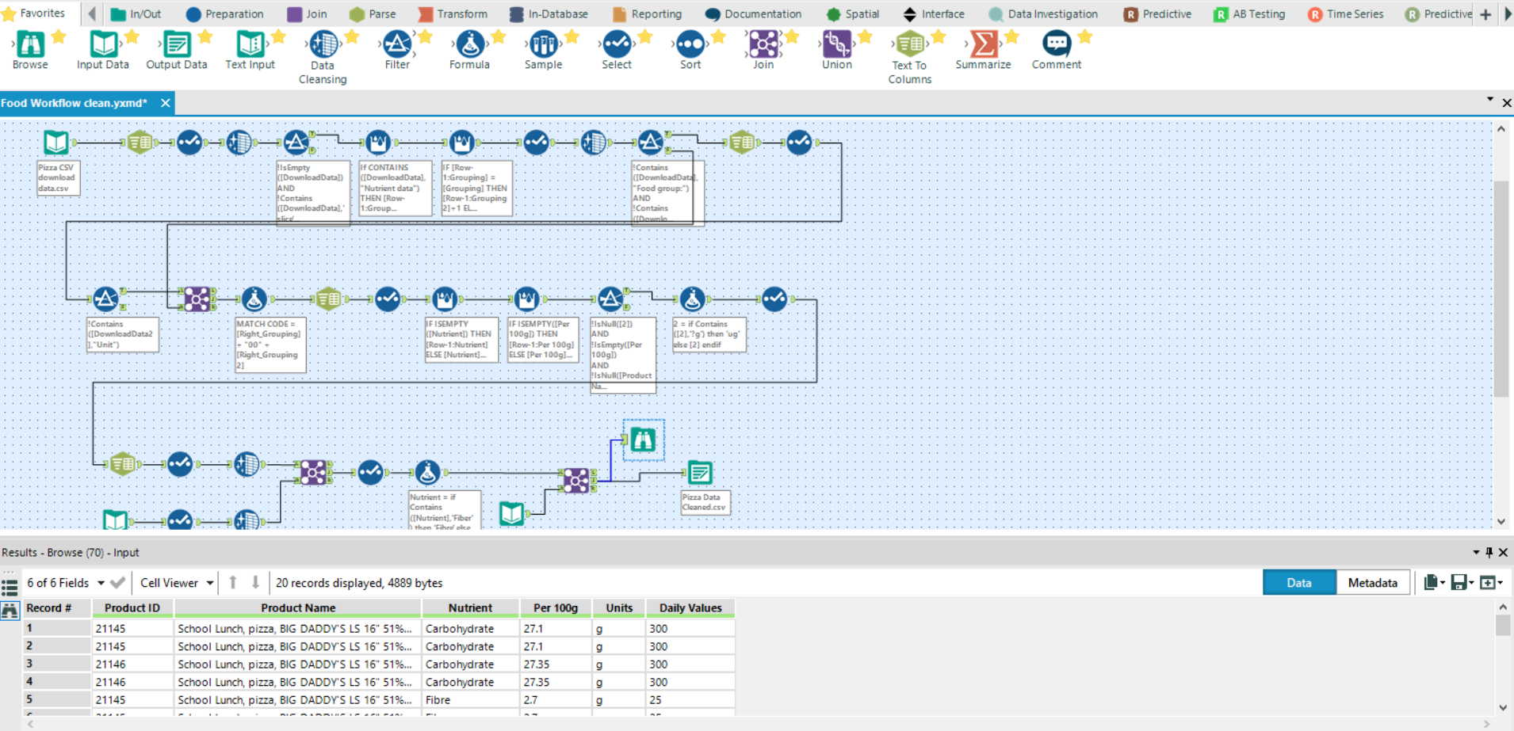Click the Product Name column header

click(x=298, y=608)
